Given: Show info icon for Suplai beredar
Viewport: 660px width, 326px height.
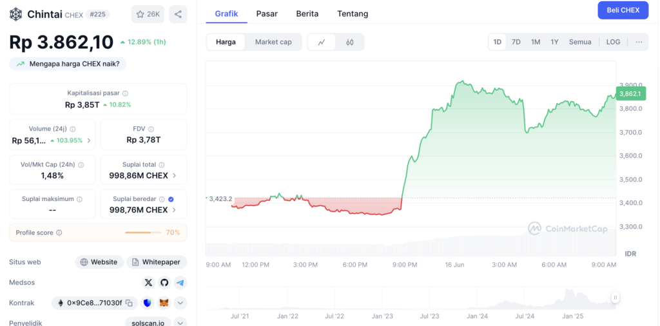Looking at the screenshot, I should pyautogui.click(x=162, y=199).
